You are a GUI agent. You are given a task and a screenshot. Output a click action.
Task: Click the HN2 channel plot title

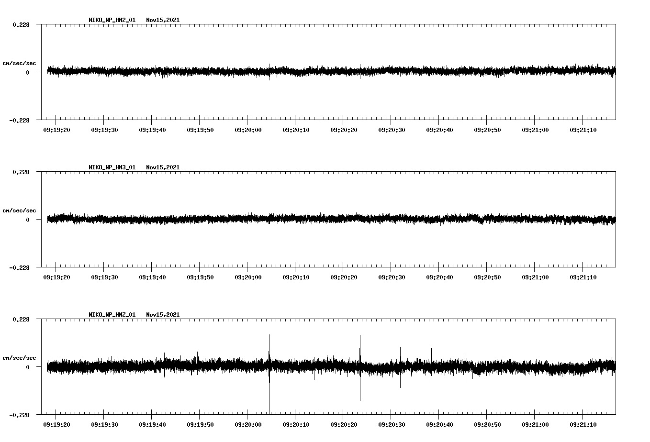(x=134, y=20)
